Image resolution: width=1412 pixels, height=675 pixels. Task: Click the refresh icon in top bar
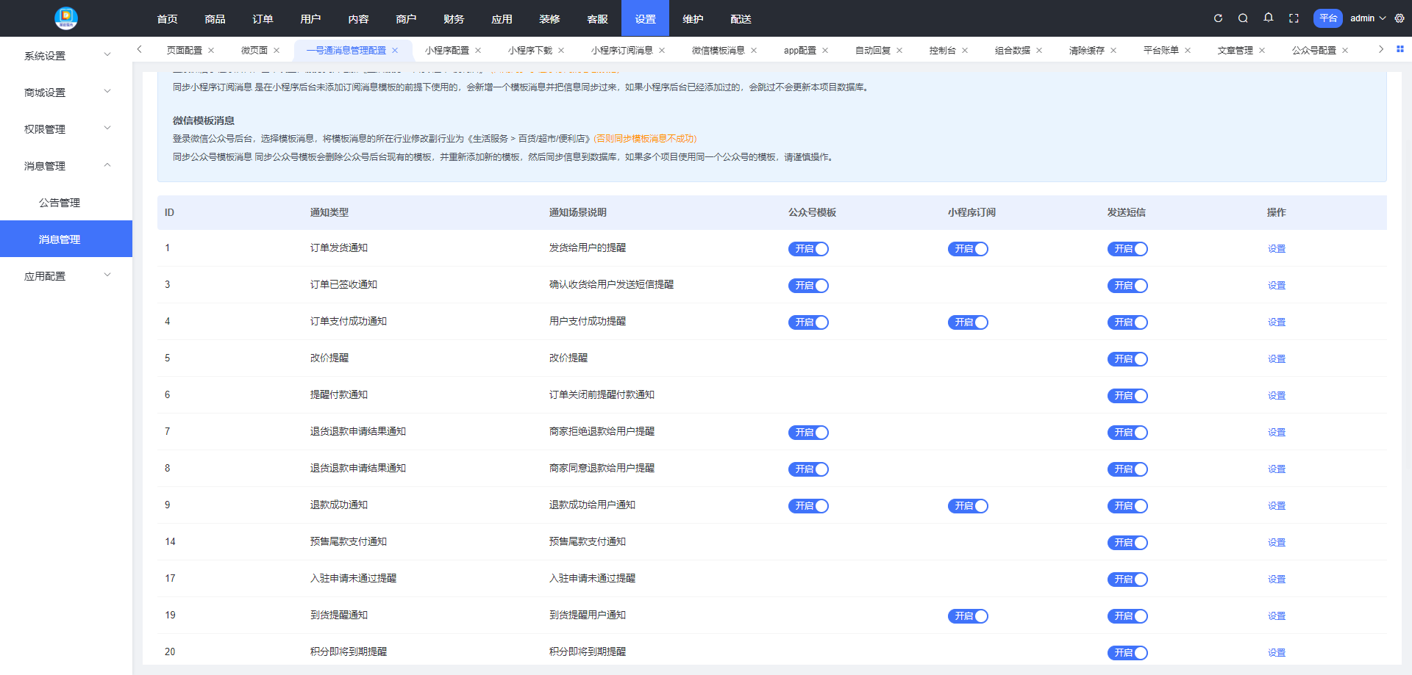click(1218, 18)
